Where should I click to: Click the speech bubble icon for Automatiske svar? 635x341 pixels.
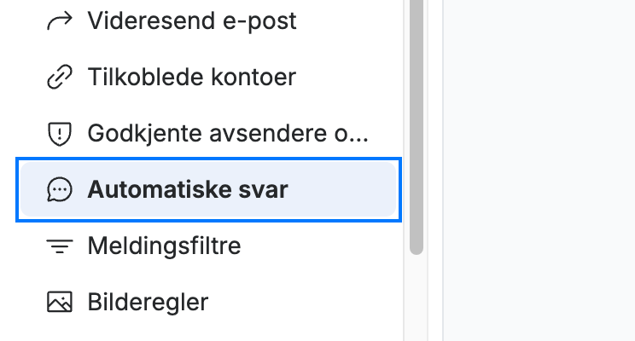60,189
